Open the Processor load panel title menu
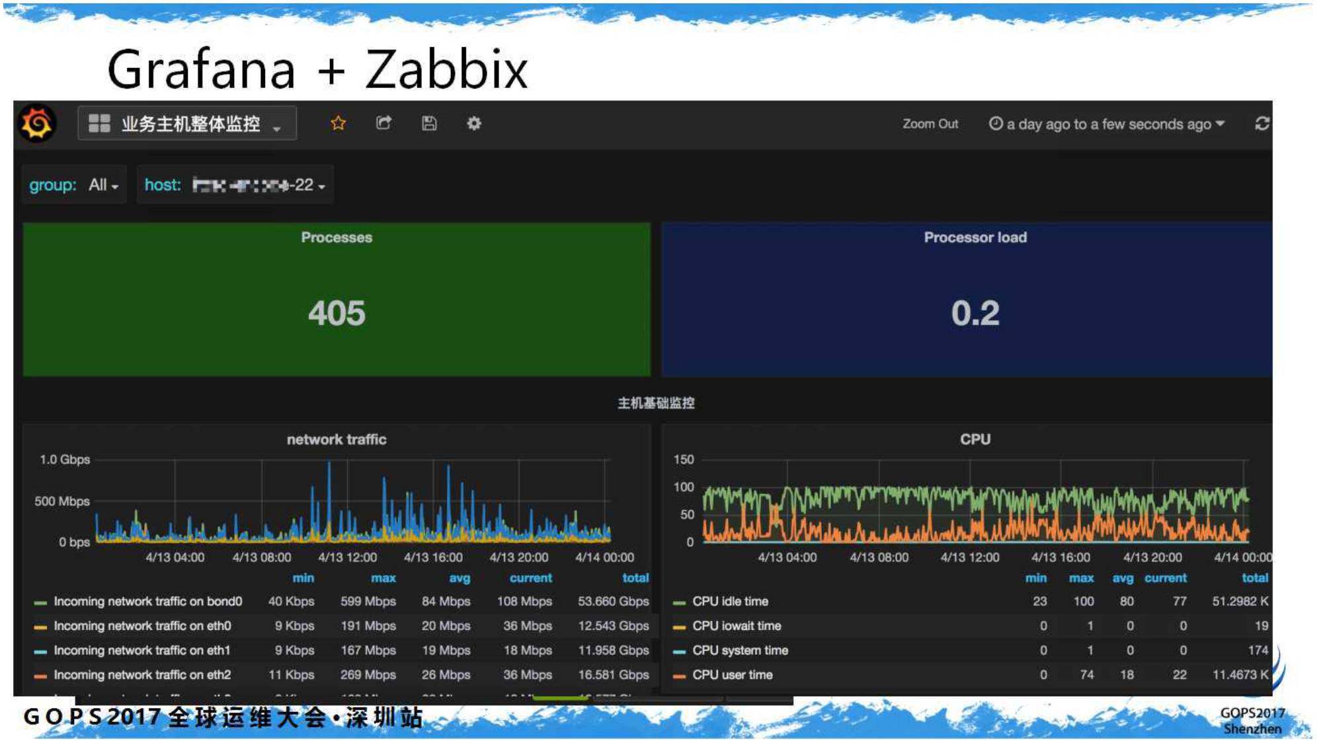 (x=975, y=238)
